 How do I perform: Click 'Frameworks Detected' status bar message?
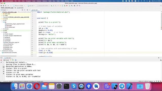point(23,81)
